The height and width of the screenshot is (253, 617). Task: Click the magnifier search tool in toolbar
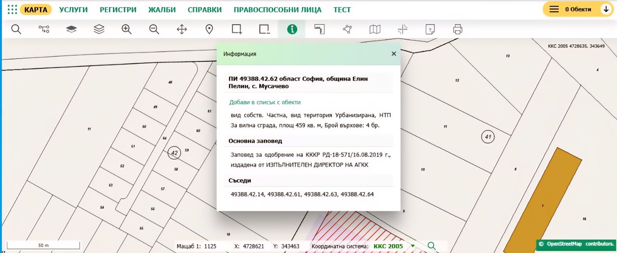pos(16,29)
